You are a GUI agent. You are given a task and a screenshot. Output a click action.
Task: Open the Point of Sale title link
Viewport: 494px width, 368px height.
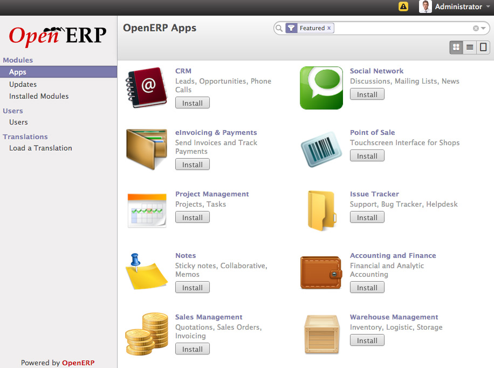pyautogui.click(x=373, y=132)
